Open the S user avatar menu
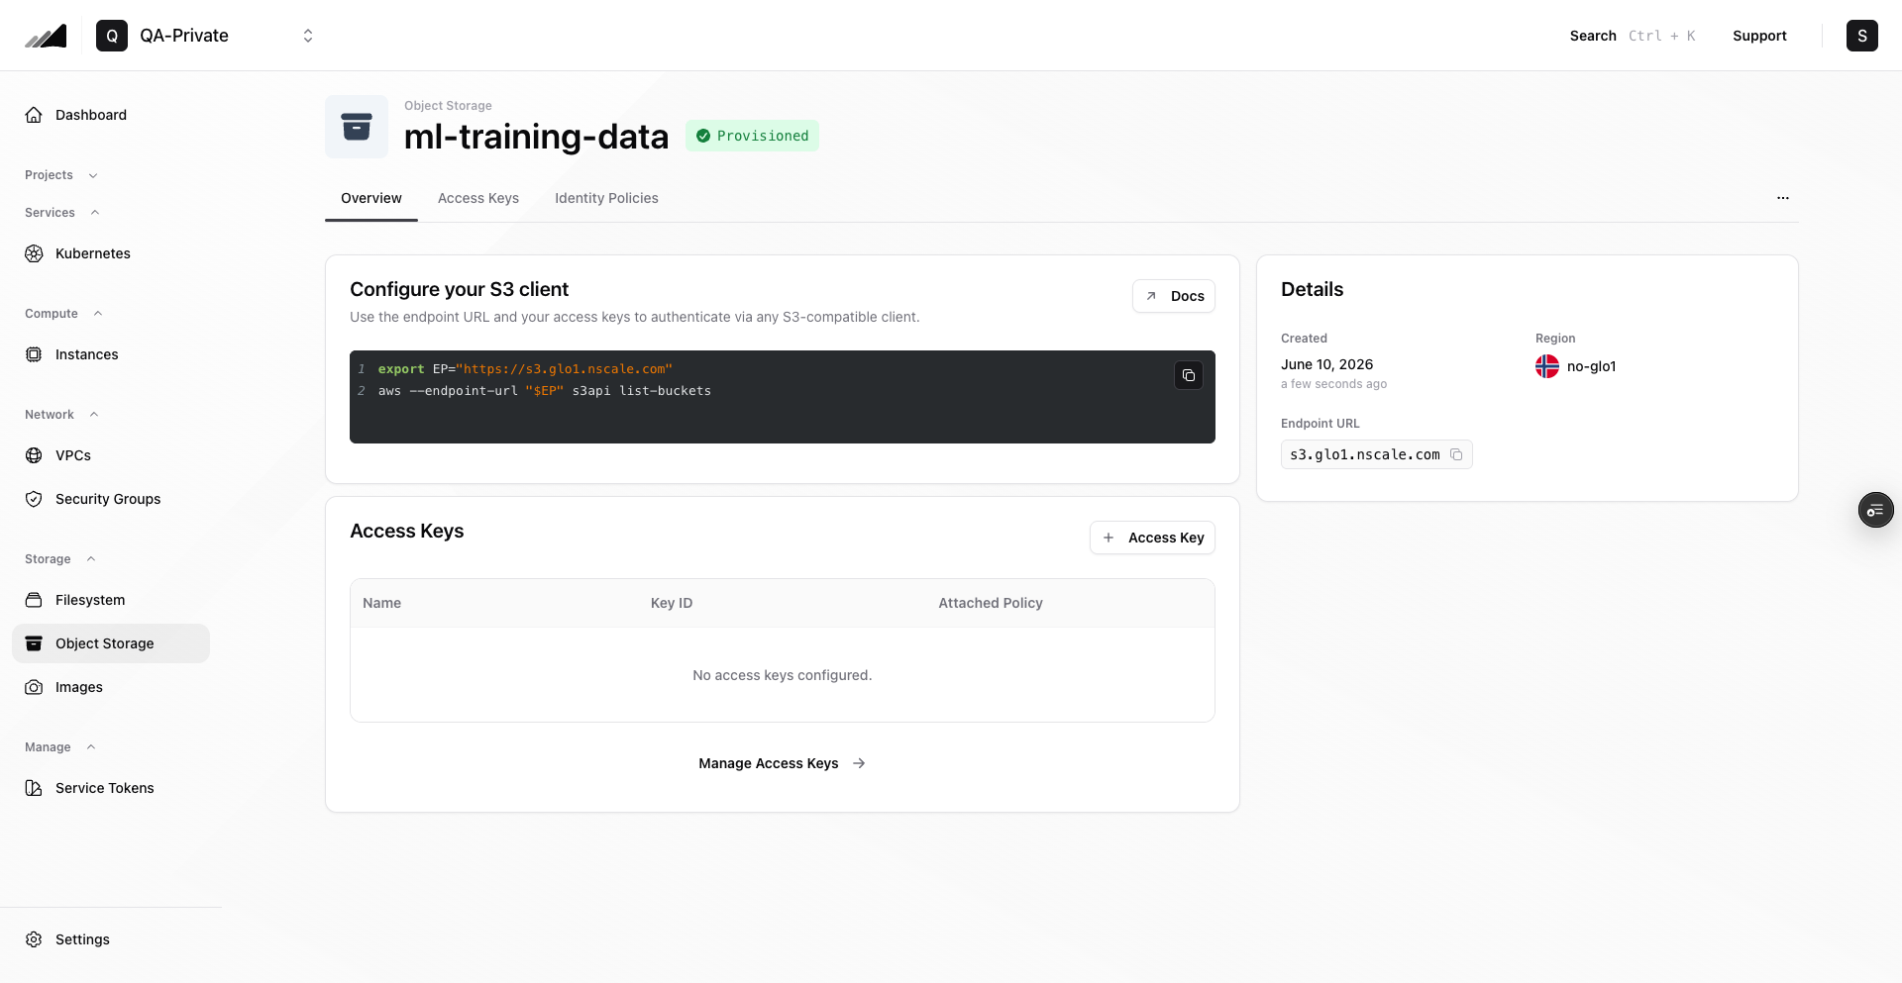1902x983 pixels. click(x=1862, y=36)
